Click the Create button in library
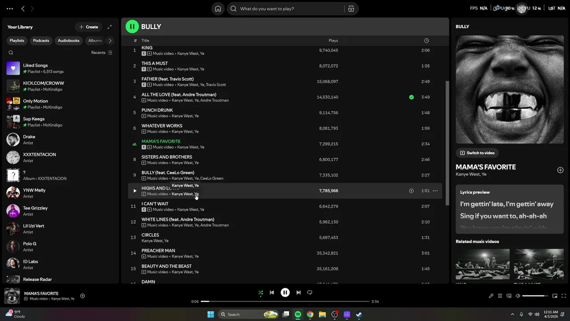Screen dimensions: 570x321 coord(88,27)
